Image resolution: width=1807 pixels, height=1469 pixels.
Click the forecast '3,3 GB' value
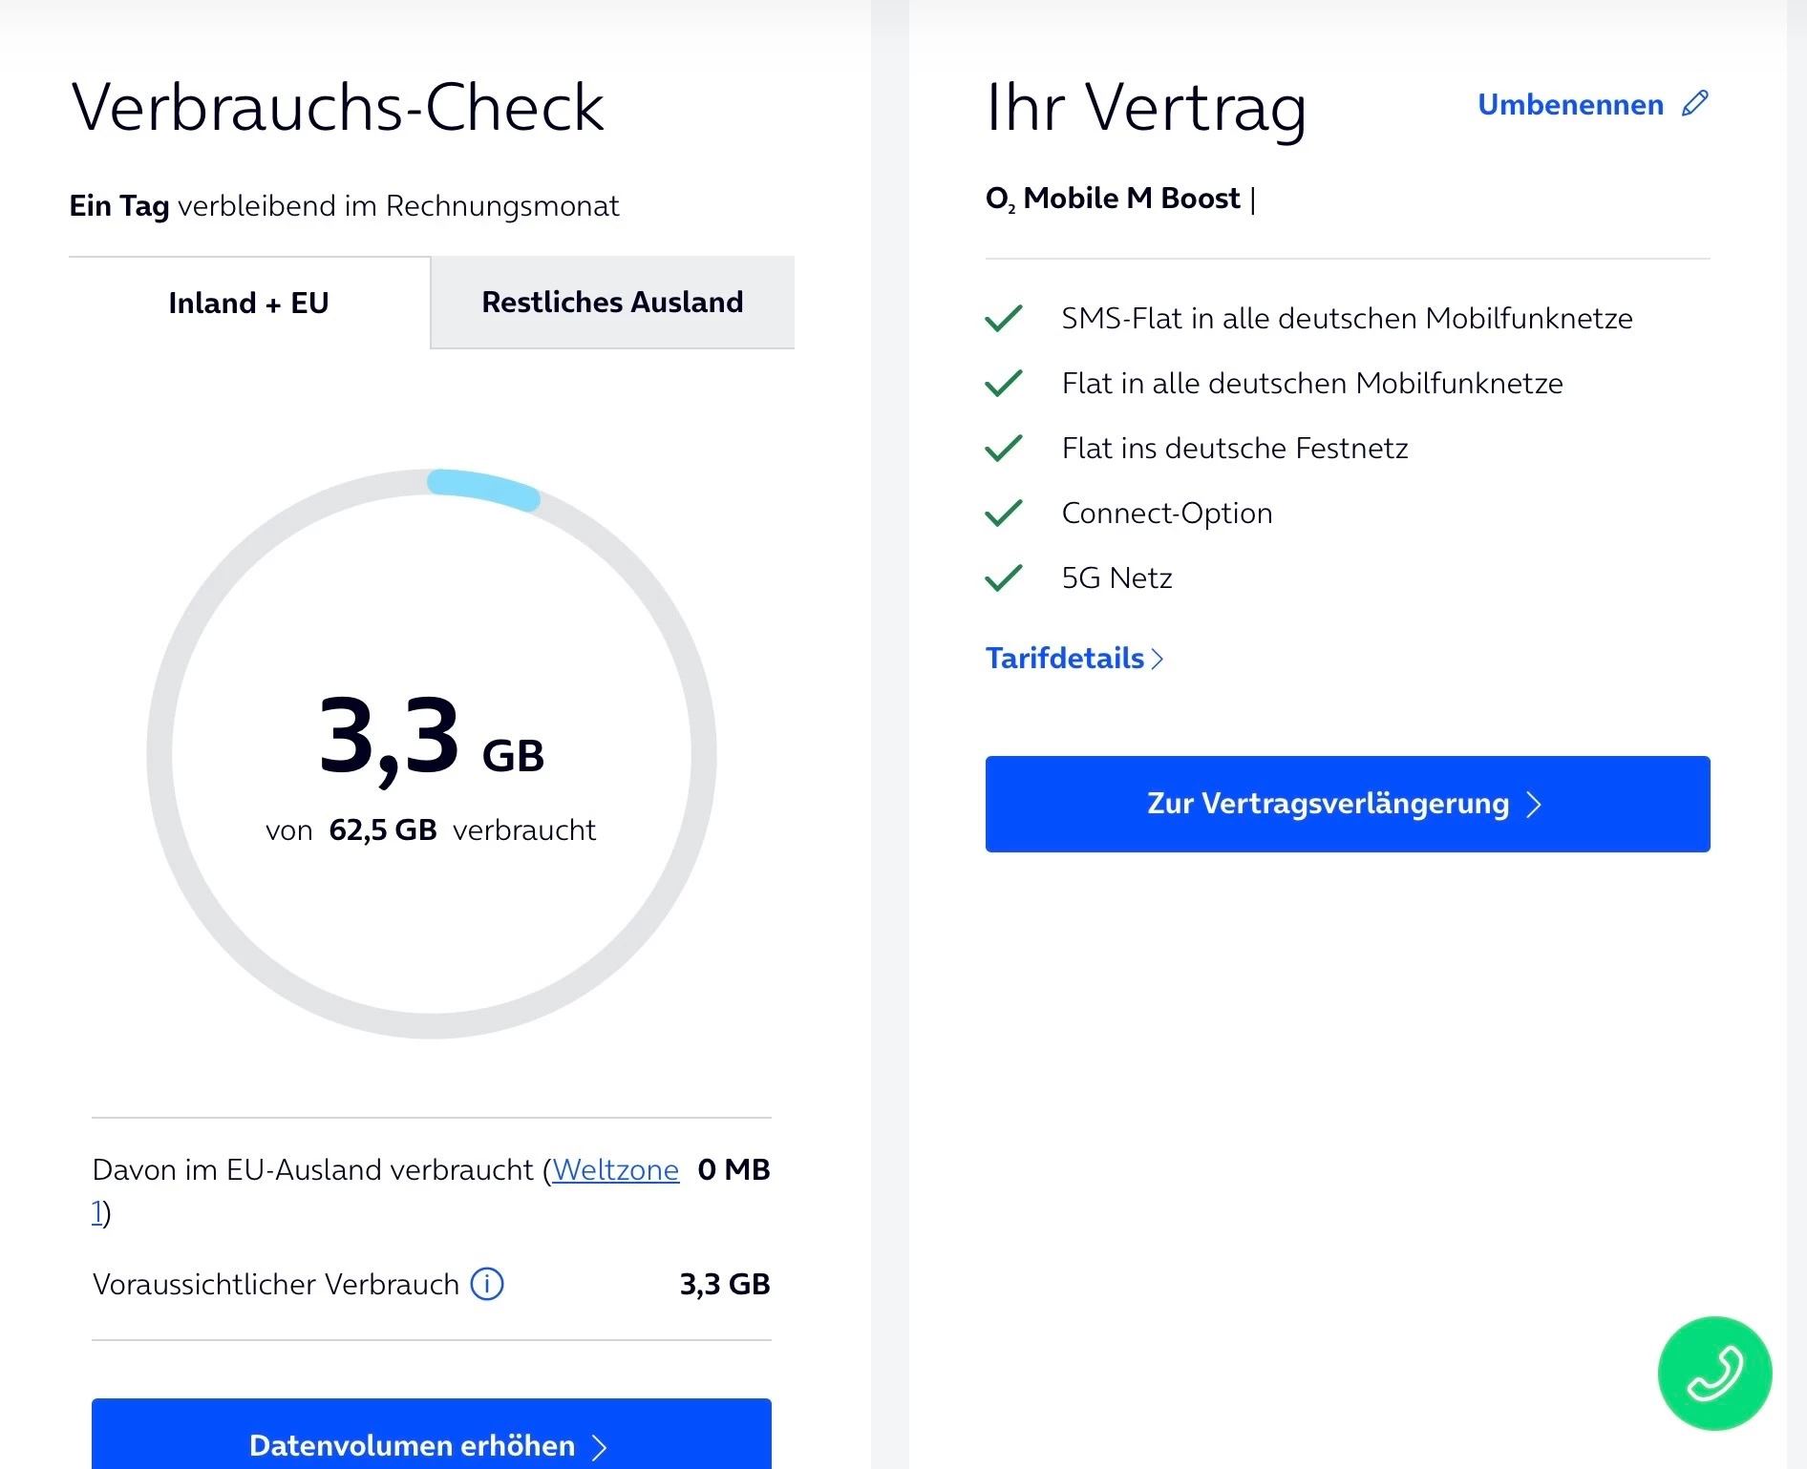click(725, 1284)
